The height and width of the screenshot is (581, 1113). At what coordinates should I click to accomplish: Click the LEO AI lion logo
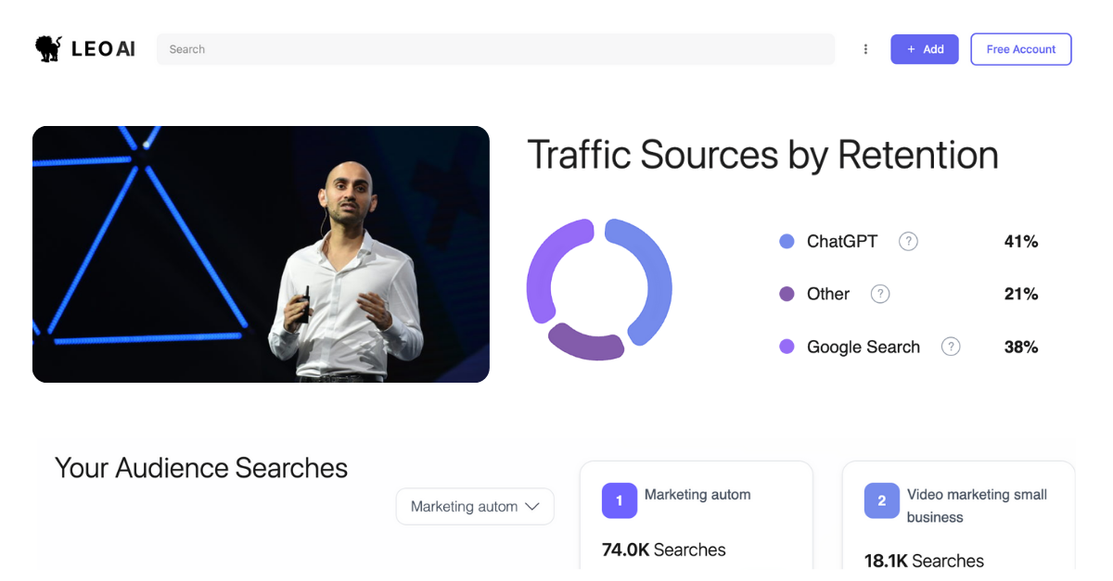48,49
